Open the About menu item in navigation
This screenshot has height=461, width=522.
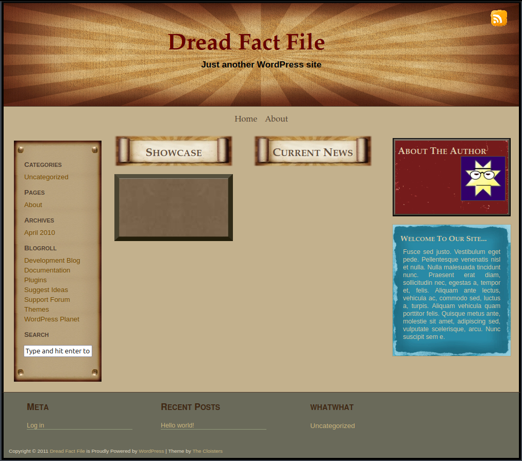coord(276,119)
